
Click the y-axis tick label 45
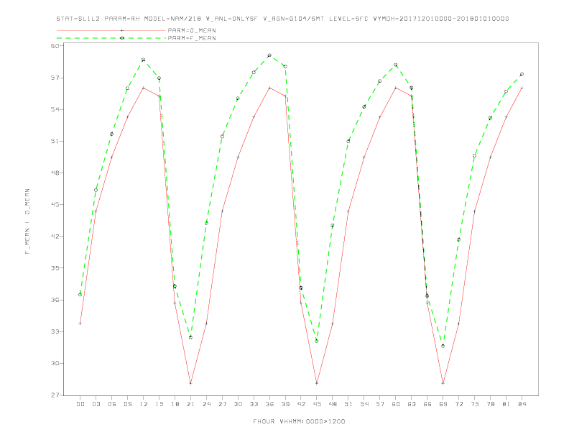coord(55,204)
